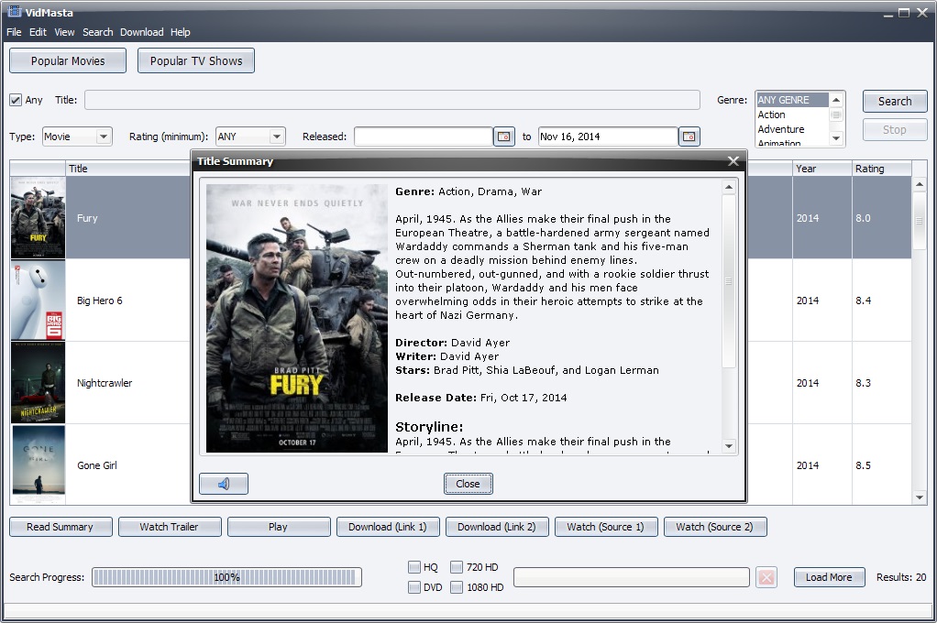Click the Year column header
This screenshot has height=623, width=937.
[x=822, y=169]
